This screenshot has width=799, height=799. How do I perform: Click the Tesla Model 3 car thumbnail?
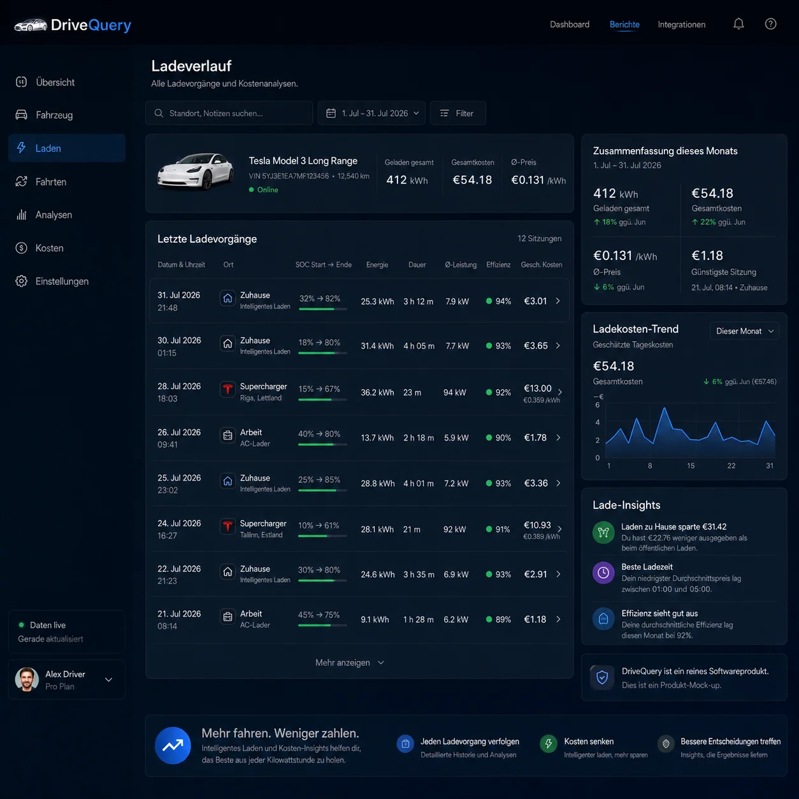196,171
